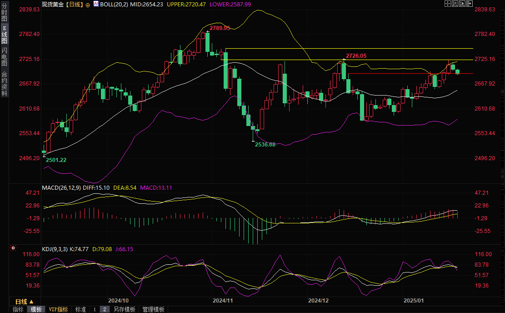Open the 日线 period dropdown at bottom left
Viewport: 505px width, 313px height.
pyautogui.click(x=24, y=302)
